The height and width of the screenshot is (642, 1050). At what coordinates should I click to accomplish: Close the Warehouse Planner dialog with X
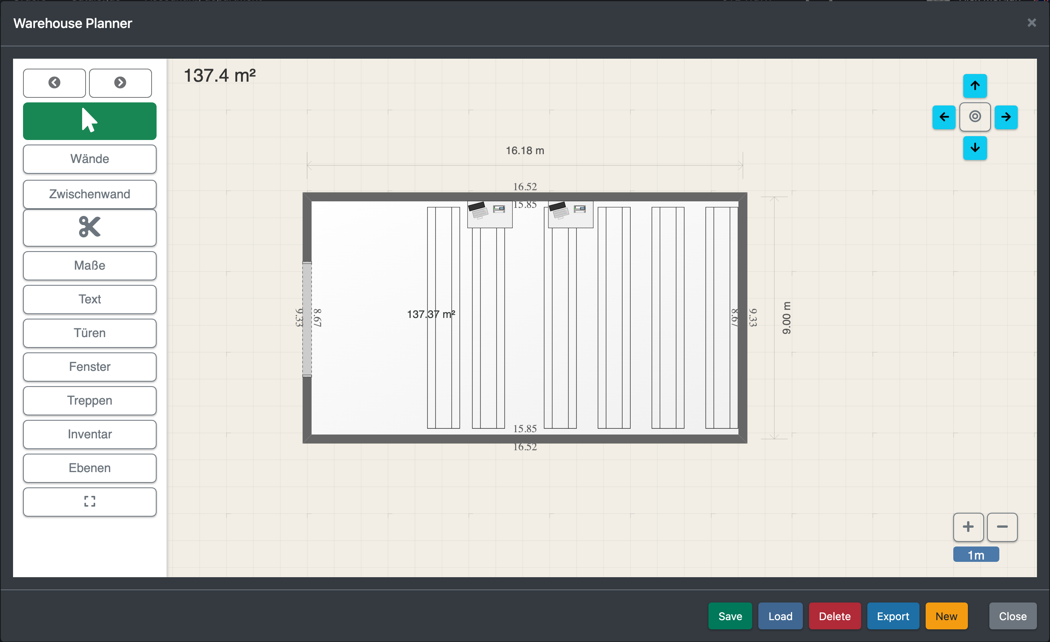[x=1032, y=23]
